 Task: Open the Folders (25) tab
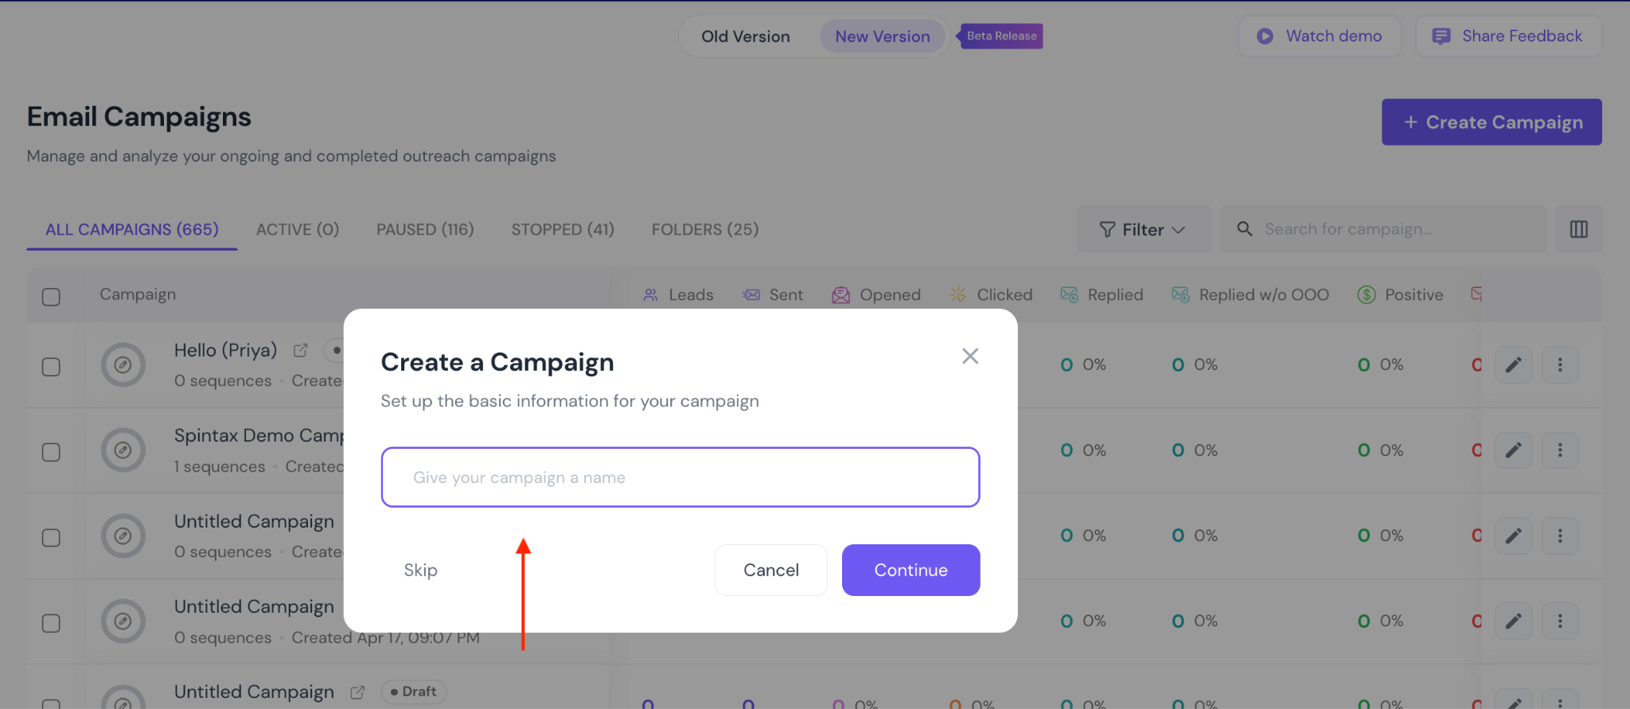click(704, 229)
